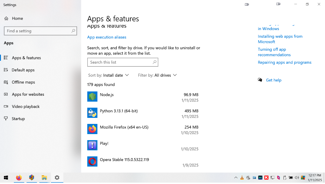The width and height of the screenshot is (325, 184).
Task: Select the Python 3.13.1 app icon
Action: pos(92,113)
